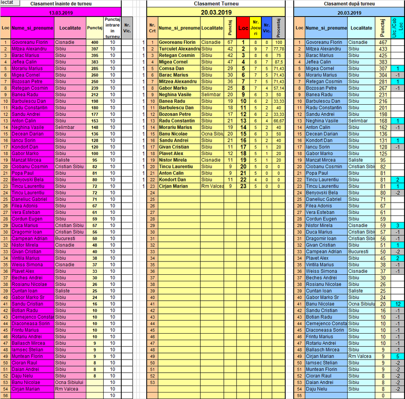The image size is (405, 399).
Task: Click 'Gabor Marko Sr' in the pre-tournament table
Action: [32, 298]
